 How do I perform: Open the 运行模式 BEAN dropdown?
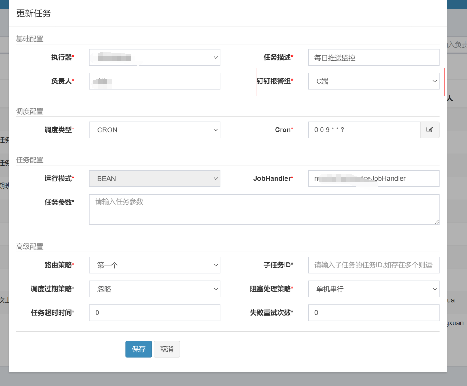154,178
